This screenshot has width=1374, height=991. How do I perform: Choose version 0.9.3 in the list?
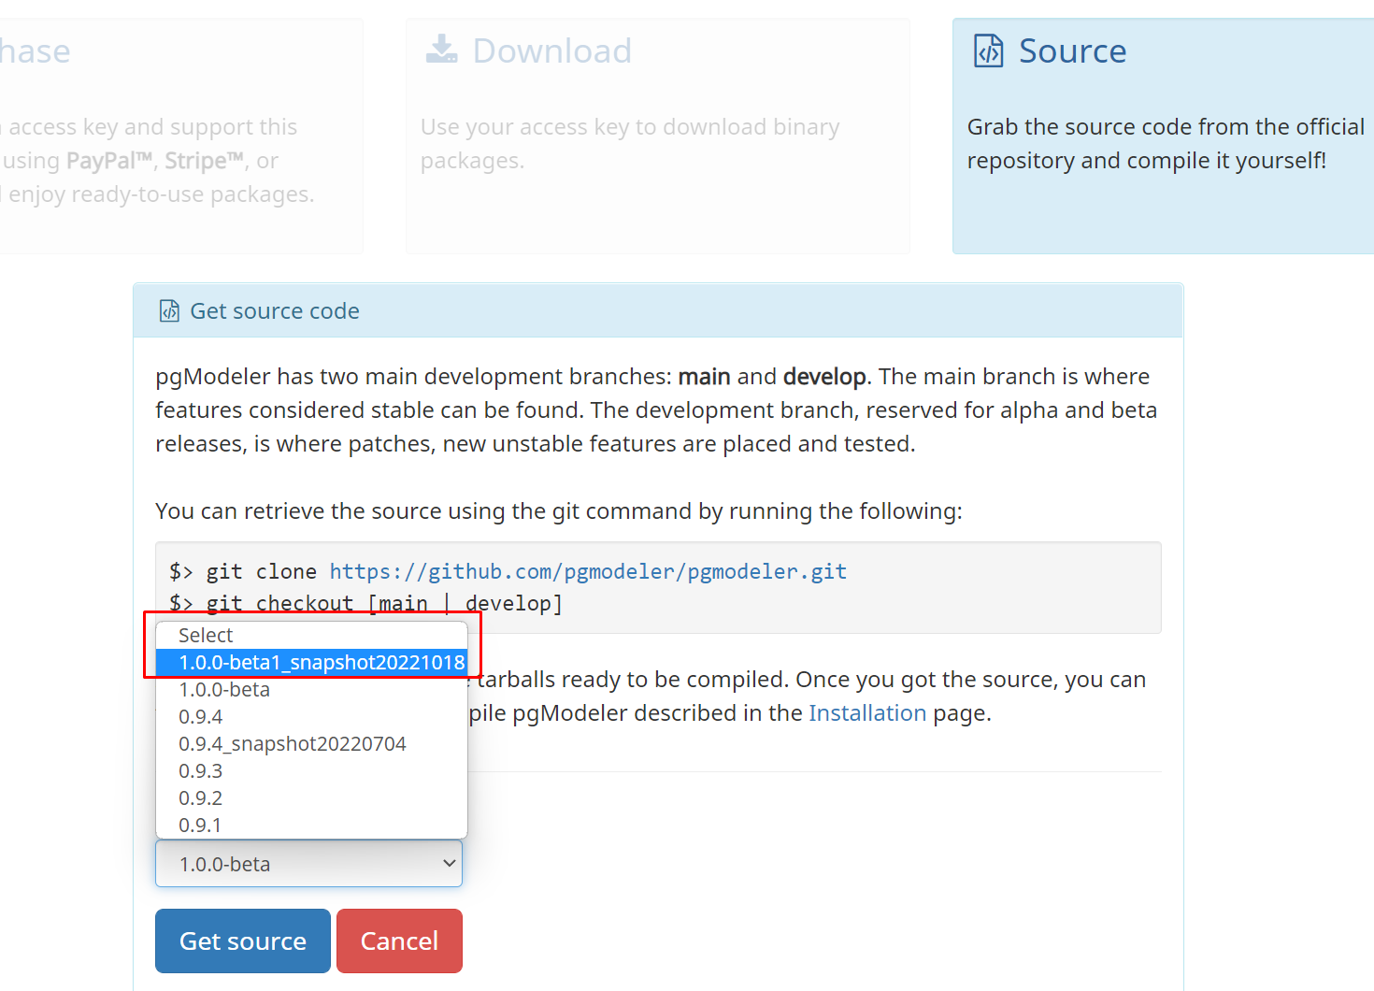(x=311, y=771)
